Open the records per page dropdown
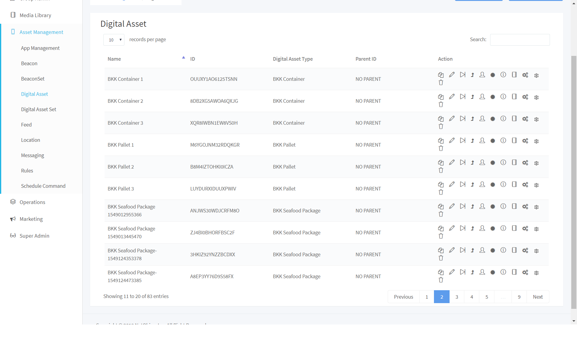577x356 pixels. pyautogui.click(x=114, y=40)
